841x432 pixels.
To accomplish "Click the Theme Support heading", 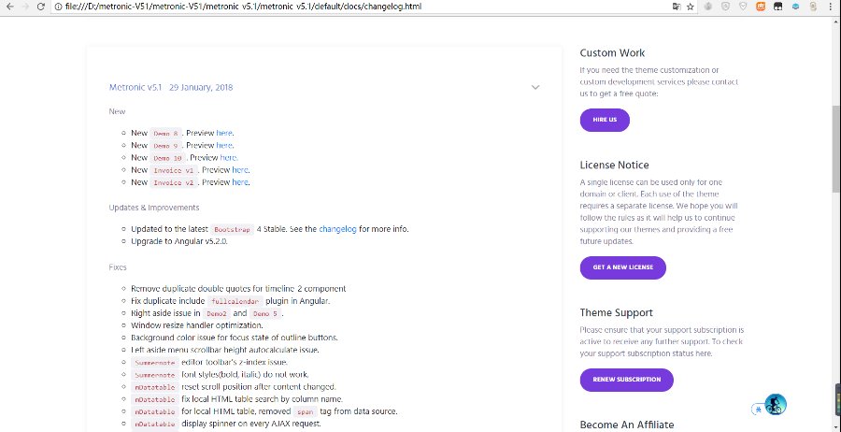I will 617,312.
